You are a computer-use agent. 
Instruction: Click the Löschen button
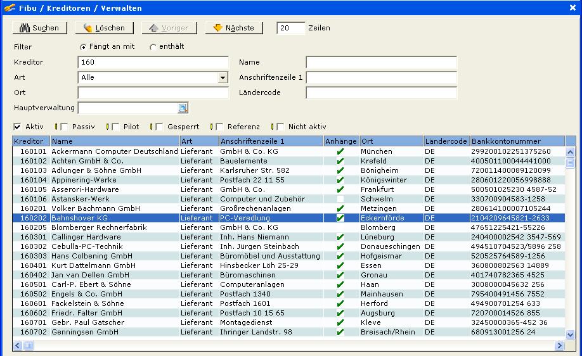tap(105, 28)
